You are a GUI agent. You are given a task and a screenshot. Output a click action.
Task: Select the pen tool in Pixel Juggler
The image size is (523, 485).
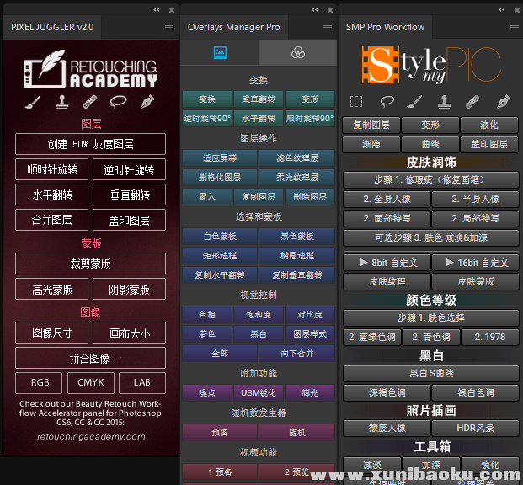point(147,103)
